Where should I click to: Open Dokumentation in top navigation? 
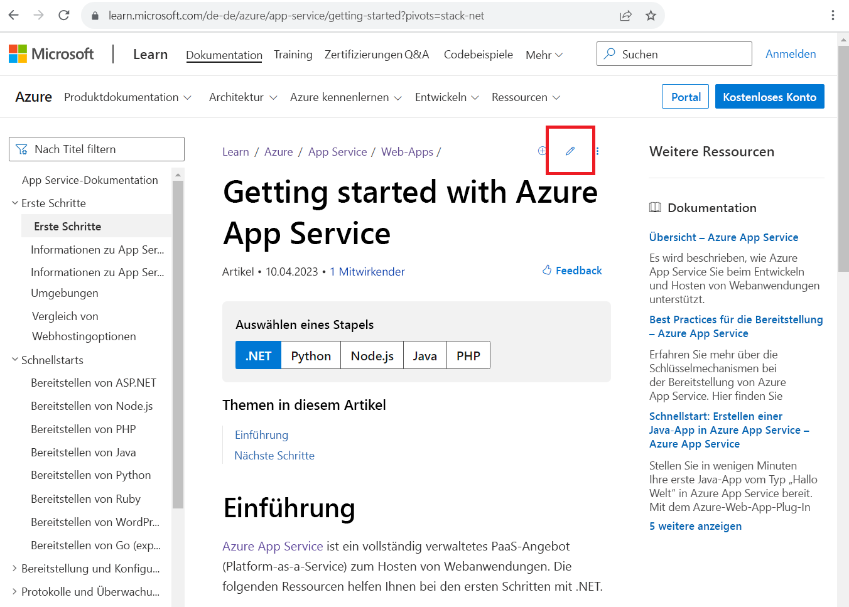click(224, 55)
